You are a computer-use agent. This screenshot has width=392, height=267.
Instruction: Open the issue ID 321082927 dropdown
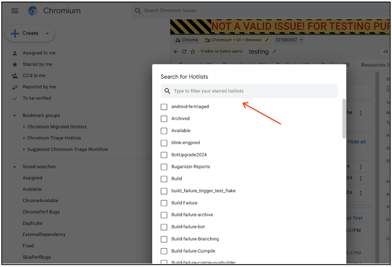[301, 40]
